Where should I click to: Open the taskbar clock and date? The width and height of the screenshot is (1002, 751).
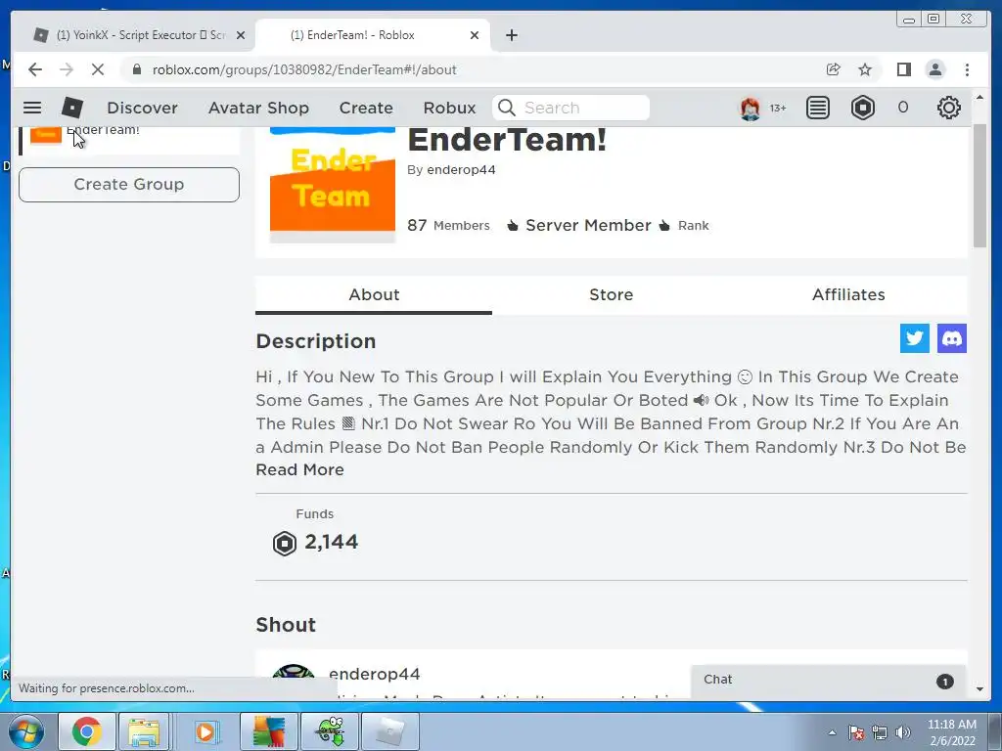(x=952, y=732)
